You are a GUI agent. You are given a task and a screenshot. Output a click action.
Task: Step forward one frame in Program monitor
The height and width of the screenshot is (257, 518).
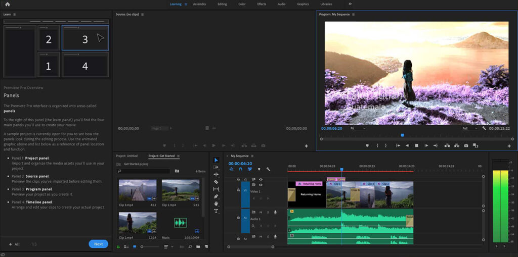[x=426, y=145]
